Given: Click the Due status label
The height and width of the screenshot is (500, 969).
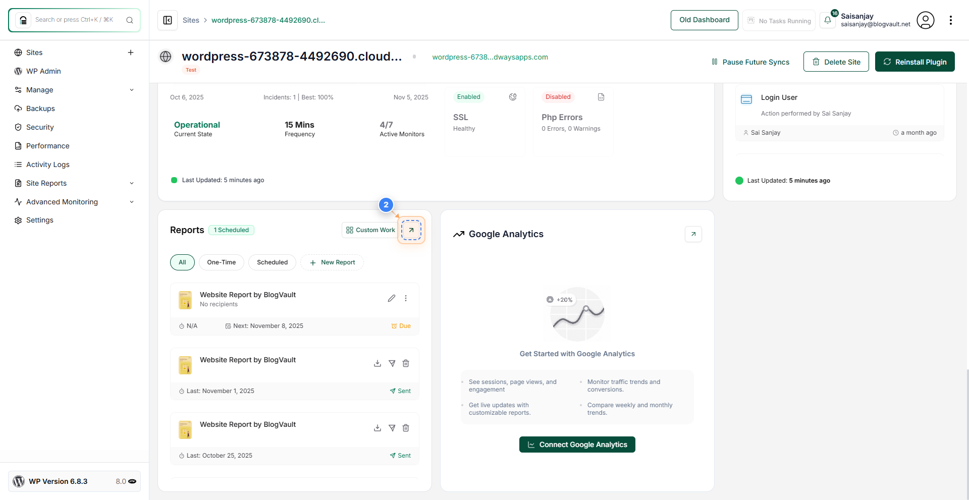Looking at the screenshot, I should pyautogui.click(x=401, y=326).
